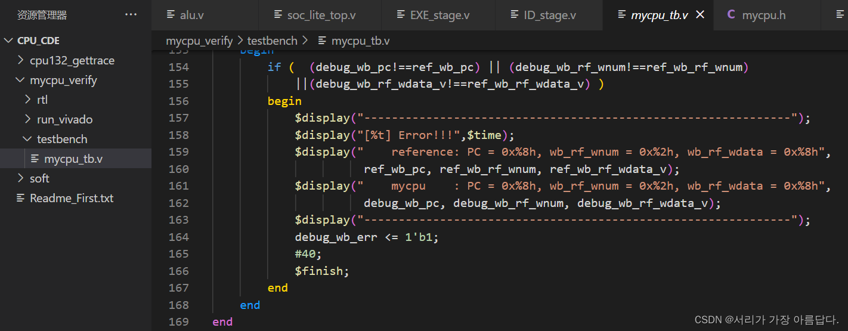Switch to the EXE_stage.v tab
The height and width of the screenshot is (331, 848).
point(438,15)
